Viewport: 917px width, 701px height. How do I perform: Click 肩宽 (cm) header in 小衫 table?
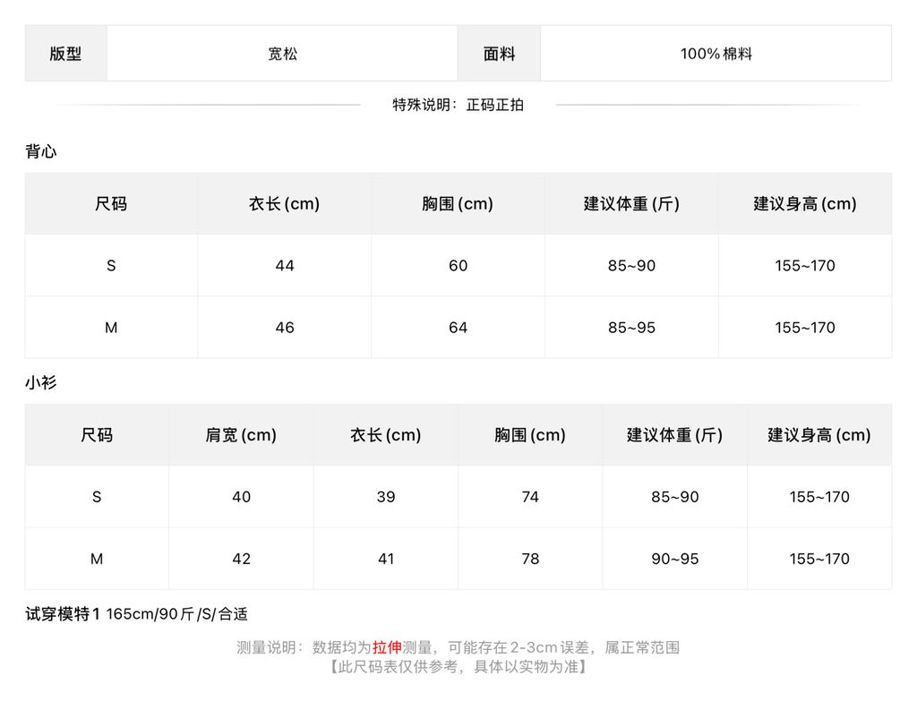pos(241,435)
